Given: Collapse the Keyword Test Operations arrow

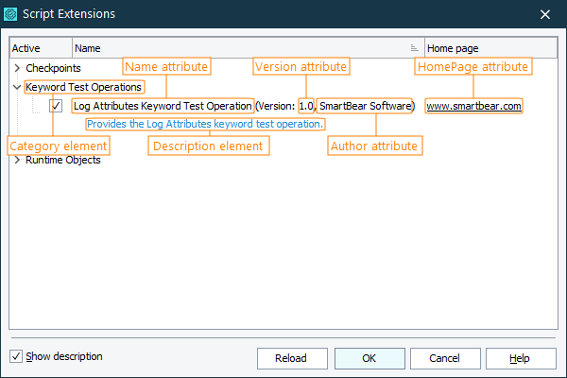Looking at the screenshot, I should 17,87.
